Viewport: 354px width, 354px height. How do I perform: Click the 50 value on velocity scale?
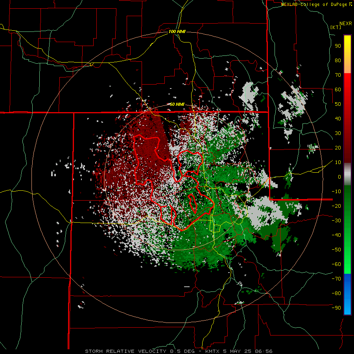point(338,104)
